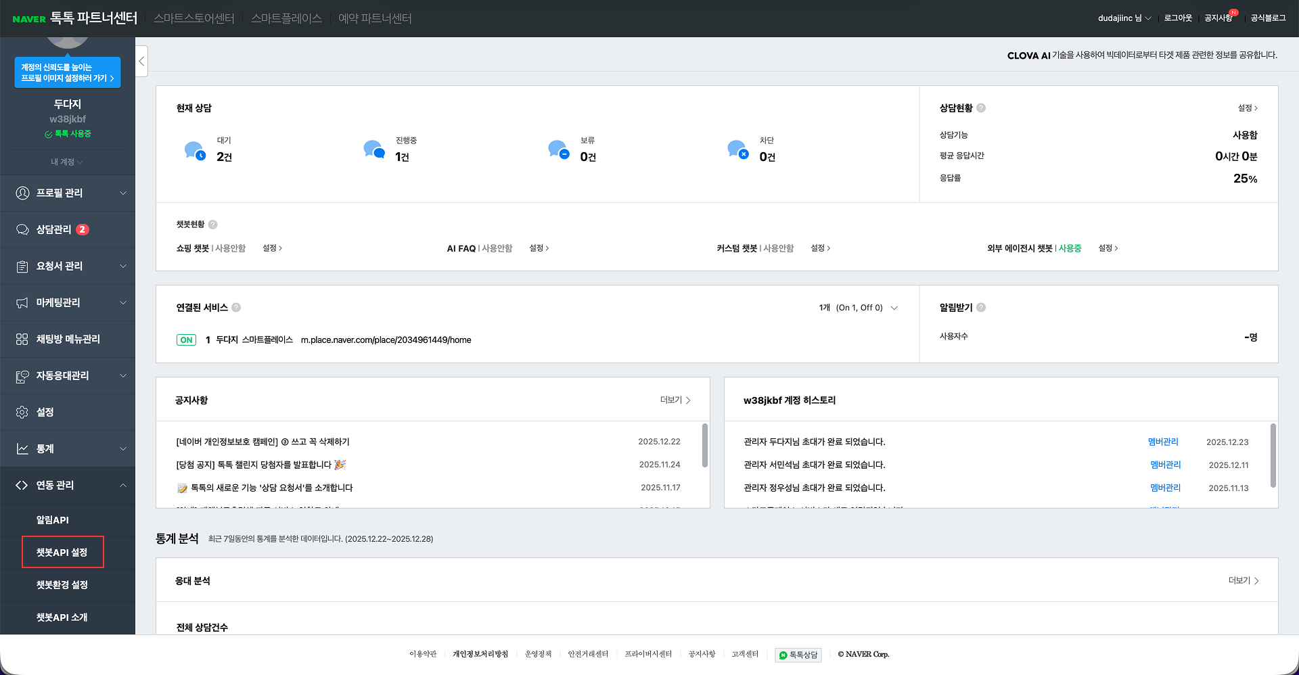This screenshot has height=675, width=1299.
Task: Open the 요청서 관리 sidebar icon
Action: 22,266
